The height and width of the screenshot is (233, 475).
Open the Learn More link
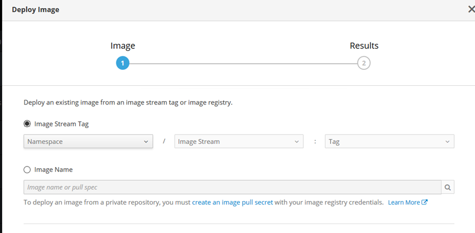(404, 202)
